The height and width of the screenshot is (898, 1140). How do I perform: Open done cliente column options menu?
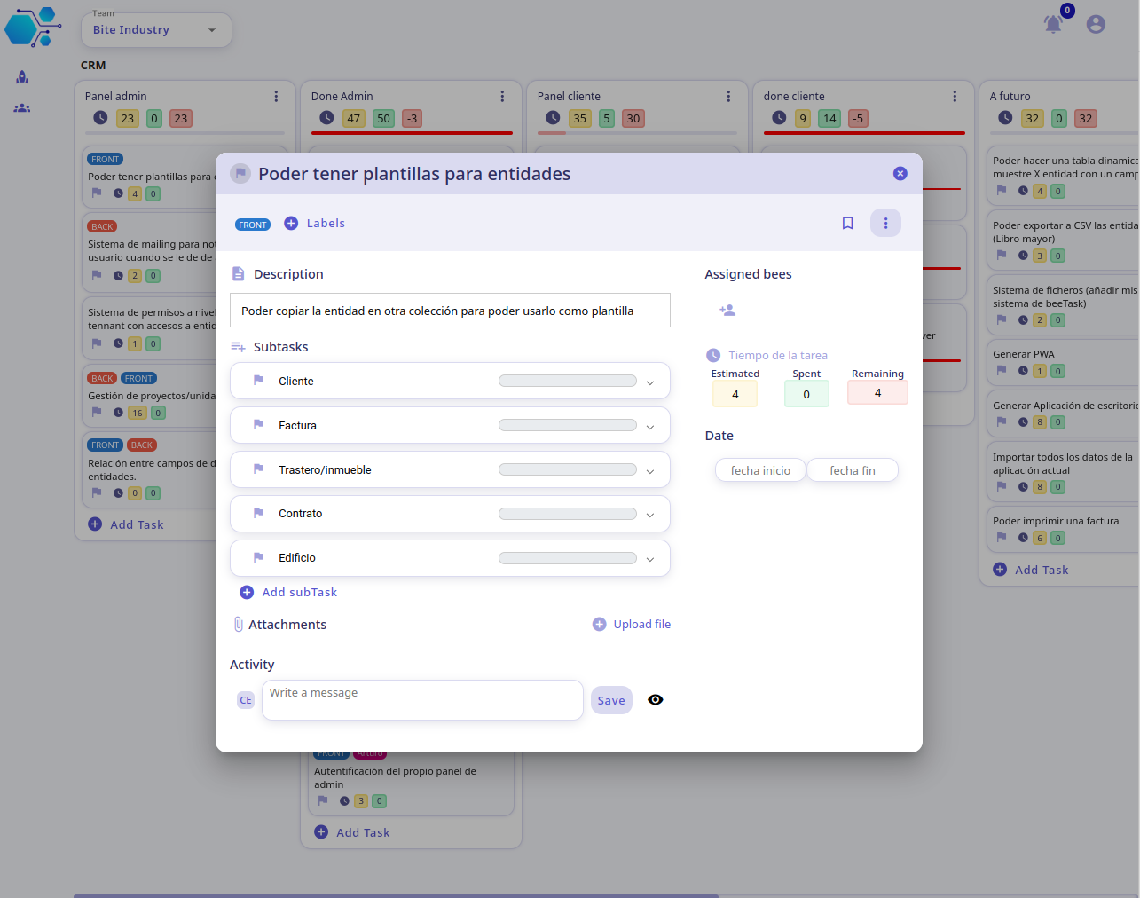coord(955,96)
